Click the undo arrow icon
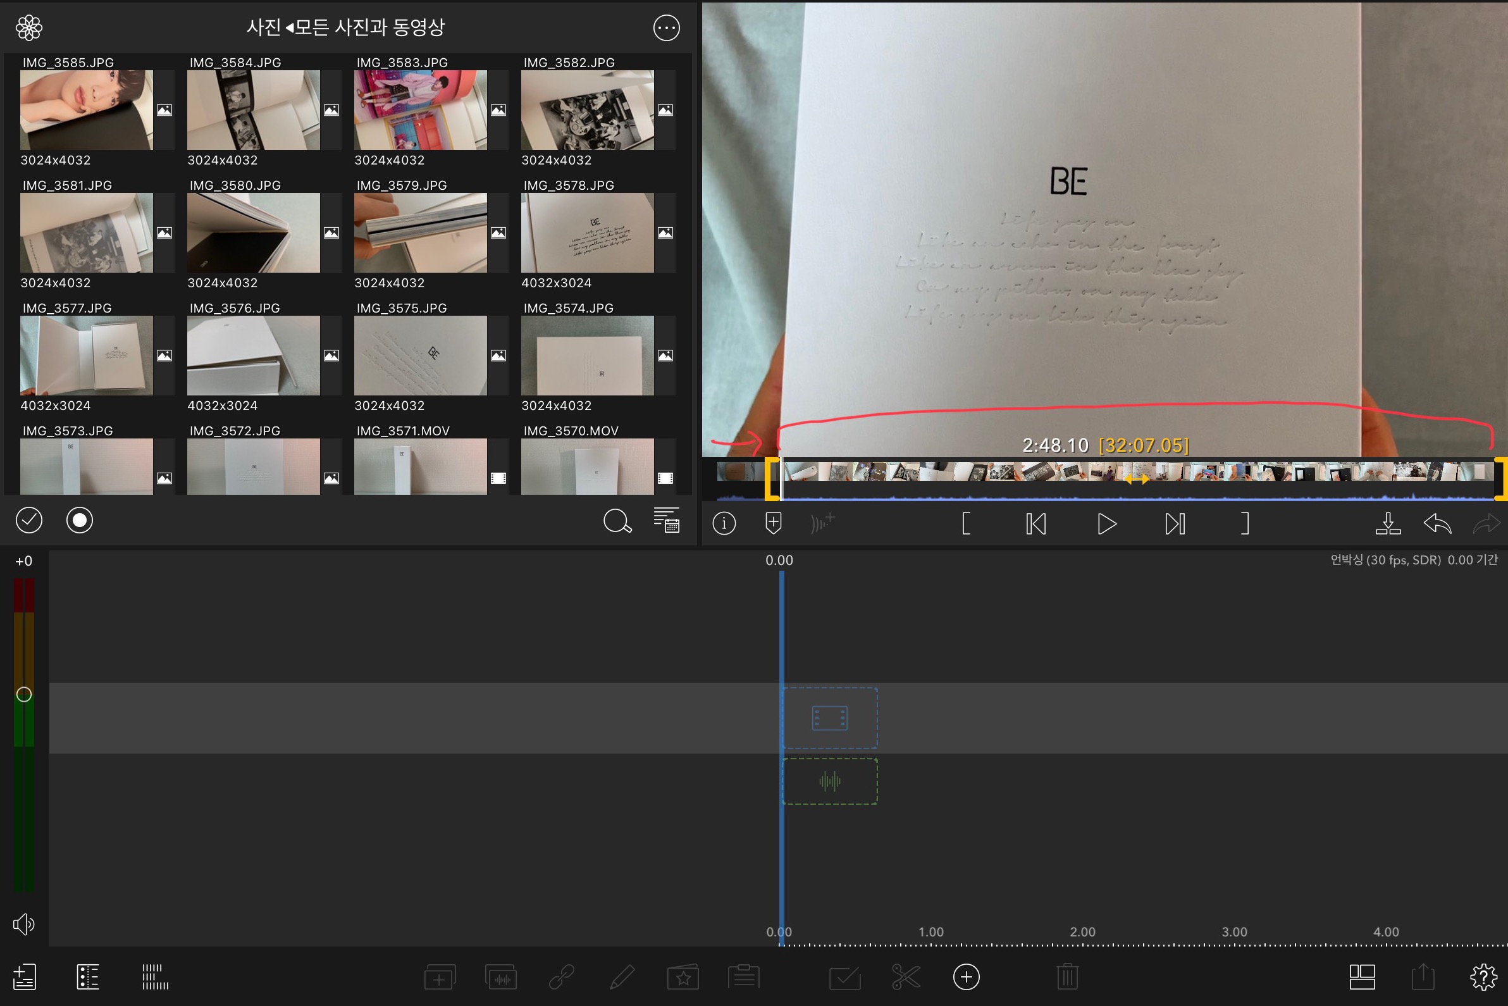Screen dimensions: 1508x1006 coord(1437,524)
